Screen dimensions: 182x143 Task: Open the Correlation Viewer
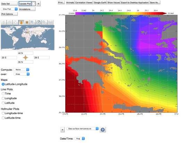pyautogui.click(x=84, y=2)
